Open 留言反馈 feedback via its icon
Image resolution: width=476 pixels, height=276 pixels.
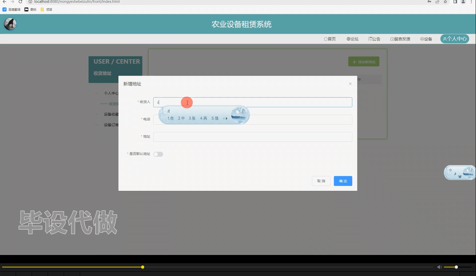392,39
